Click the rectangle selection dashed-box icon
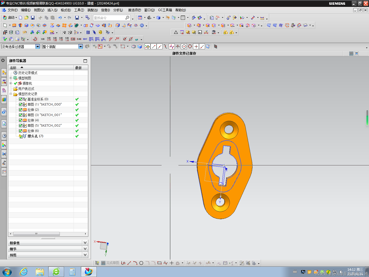Viewport: 369px width, 277px height. pos(123,46)
